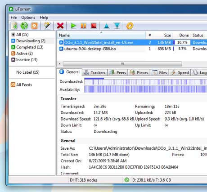Click the 136 MB size cell
Viewport: 207px width, 192px height.
(164, 43)
